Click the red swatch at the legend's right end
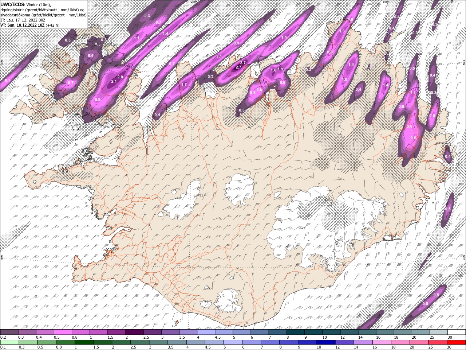The image size is (466, 350). click(457, 342)
